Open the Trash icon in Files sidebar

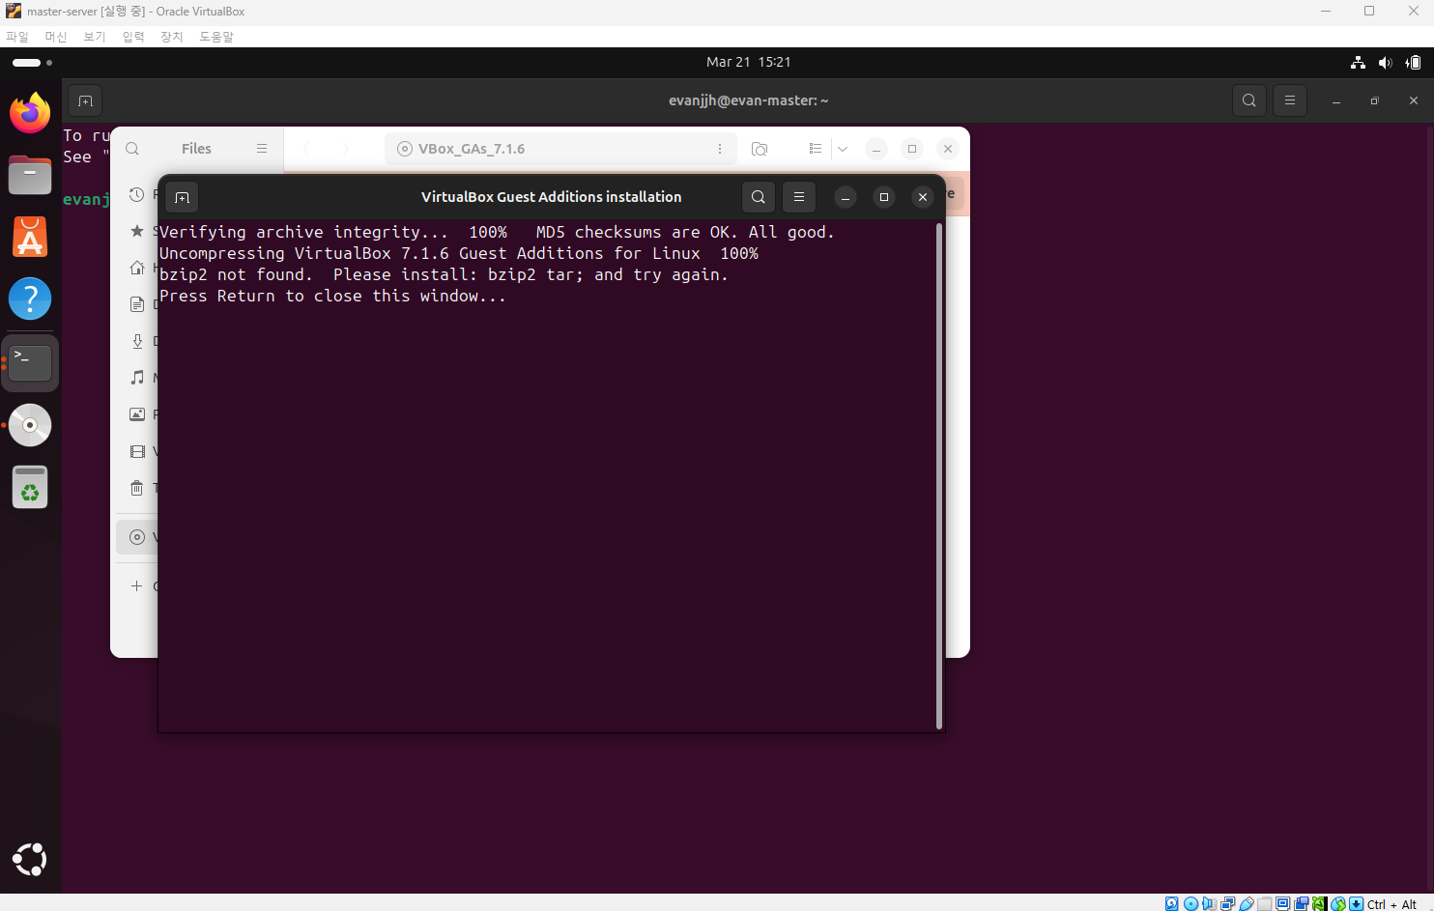pos(137,488)
